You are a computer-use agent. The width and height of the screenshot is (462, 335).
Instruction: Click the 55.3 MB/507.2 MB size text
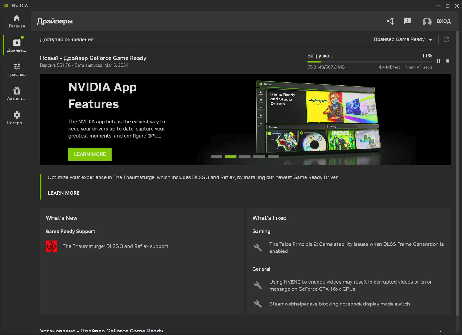(x=326, y=67)
